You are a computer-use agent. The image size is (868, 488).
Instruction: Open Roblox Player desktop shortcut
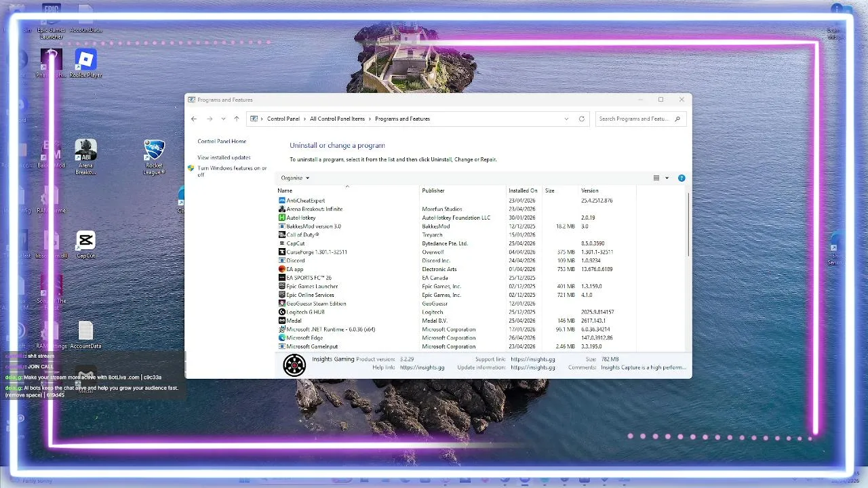[85, 64]
